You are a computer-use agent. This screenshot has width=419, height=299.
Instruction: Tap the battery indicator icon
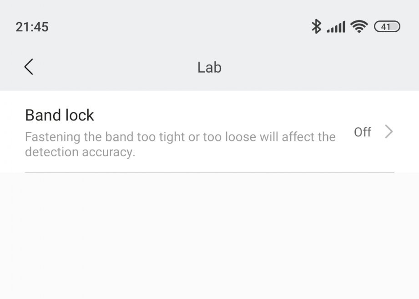(x=387, y=27)
